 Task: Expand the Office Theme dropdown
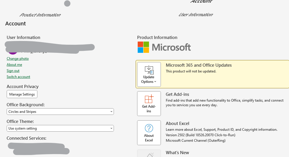pyautogui.click(x=60, y=128)
